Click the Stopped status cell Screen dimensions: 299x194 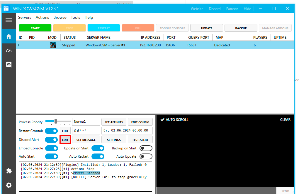click(x=69, y=45)
